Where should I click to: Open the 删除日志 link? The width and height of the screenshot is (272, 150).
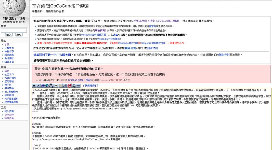[x=130, y=48]
